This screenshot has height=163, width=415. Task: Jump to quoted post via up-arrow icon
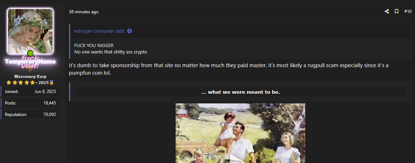pyautogui.click(x=130, y=31)
